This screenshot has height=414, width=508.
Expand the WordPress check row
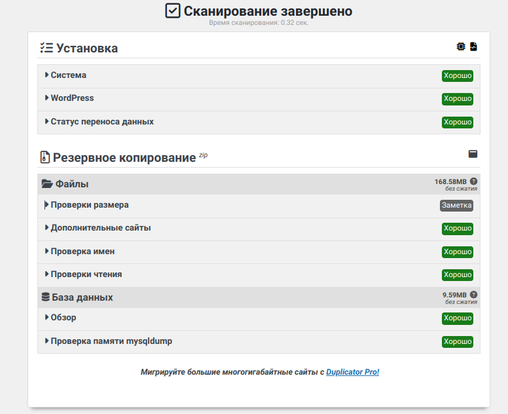click(x=72, y=98)
